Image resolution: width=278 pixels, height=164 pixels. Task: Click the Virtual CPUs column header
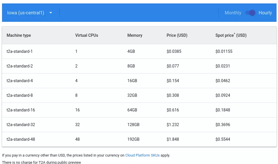click(x=86, y=35)
